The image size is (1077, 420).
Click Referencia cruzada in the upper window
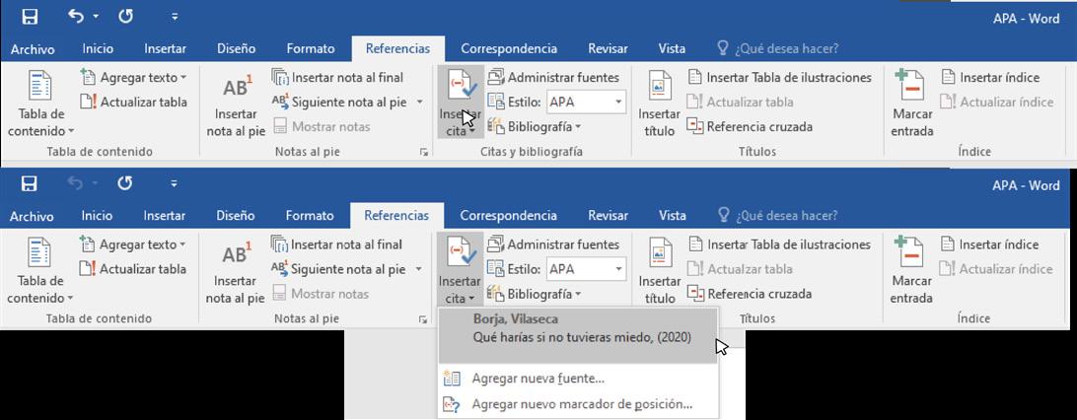750,126
